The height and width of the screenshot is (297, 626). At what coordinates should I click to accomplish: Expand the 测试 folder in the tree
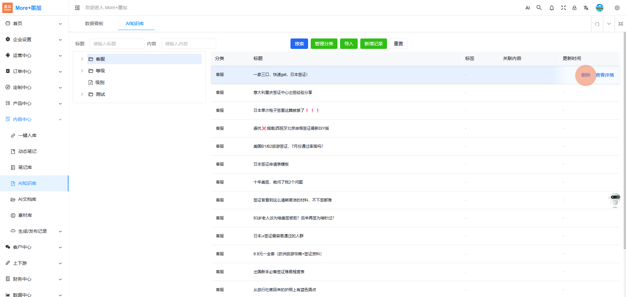coord(82,94)
